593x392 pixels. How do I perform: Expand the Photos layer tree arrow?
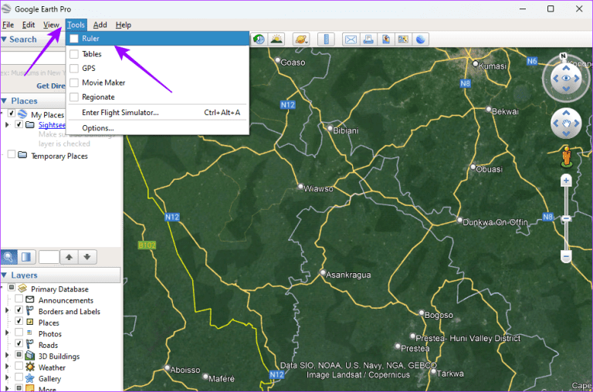click(7, 333)
